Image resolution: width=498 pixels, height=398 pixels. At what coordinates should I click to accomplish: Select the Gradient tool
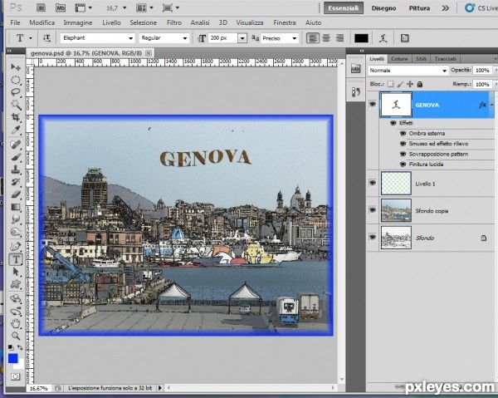pyautogui.click(x=16, y=207)
